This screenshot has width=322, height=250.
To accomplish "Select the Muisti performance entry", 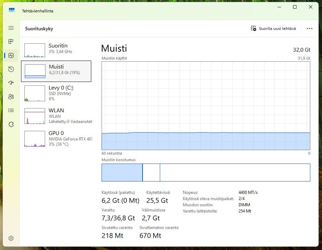I will click(56, 71).
